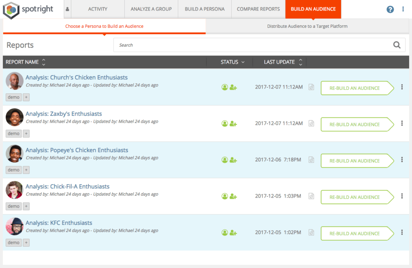Open Analysis: KFC Enthusiasts report
Viewport: 412px width, 268px height.
click(59, 223)
